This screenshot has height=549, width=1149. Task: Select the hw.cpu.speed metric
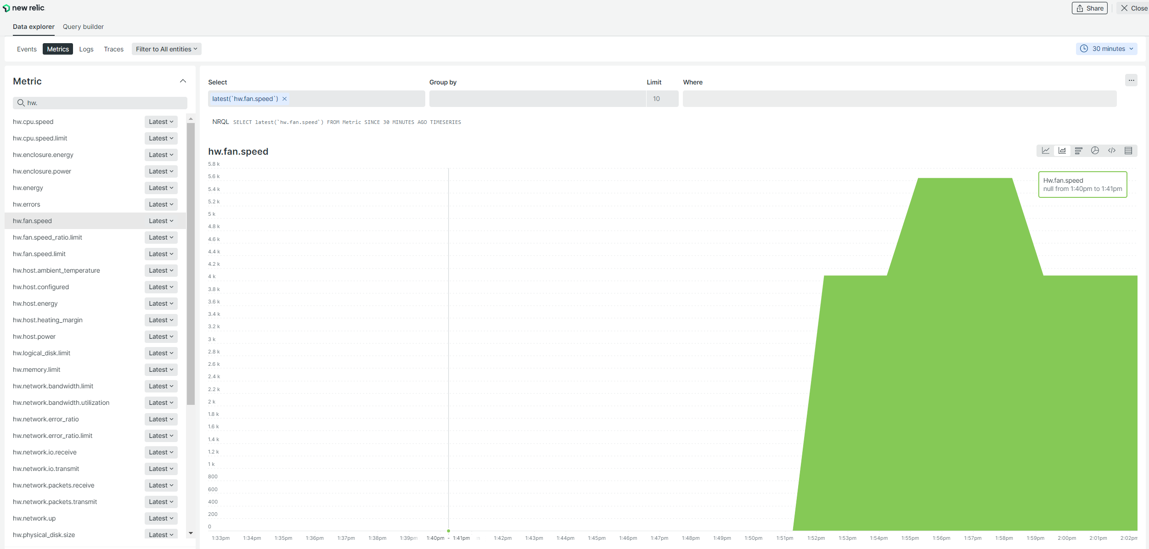click(33, 122)
